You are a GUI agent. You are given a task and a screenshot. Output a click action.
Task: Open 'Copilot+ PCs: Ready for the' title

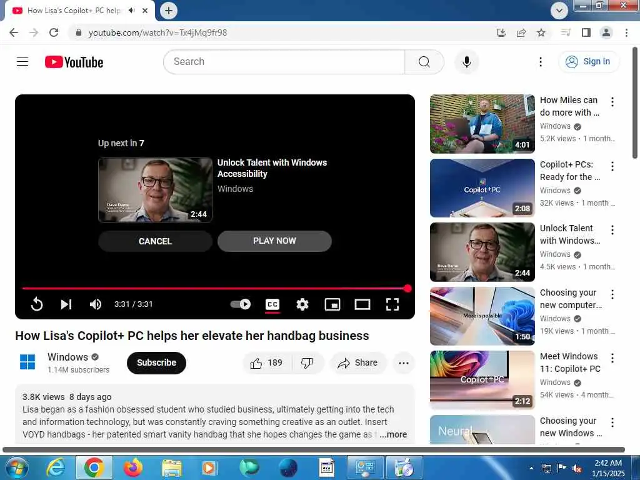pos(570,171)
